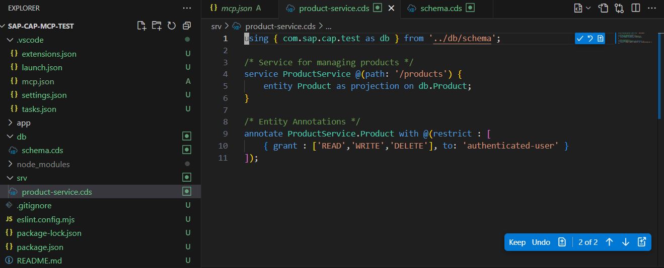Switch to the mcp.json tab
This screenshot has height=268, width=664.
click(x=240, y=8)
